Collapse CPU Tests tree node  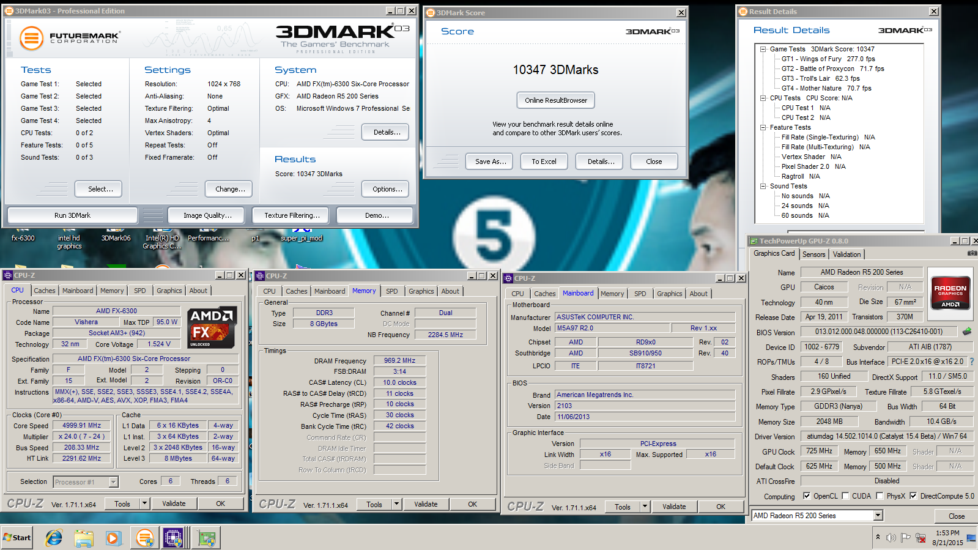click(763, 98)
